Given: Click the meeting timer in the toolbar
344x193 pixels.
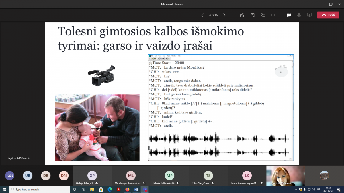Looking at the screenshot, I should (9, 15).
